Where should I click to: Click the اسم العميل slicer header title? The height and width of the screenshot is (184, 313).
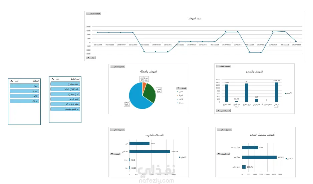[75, 79]
